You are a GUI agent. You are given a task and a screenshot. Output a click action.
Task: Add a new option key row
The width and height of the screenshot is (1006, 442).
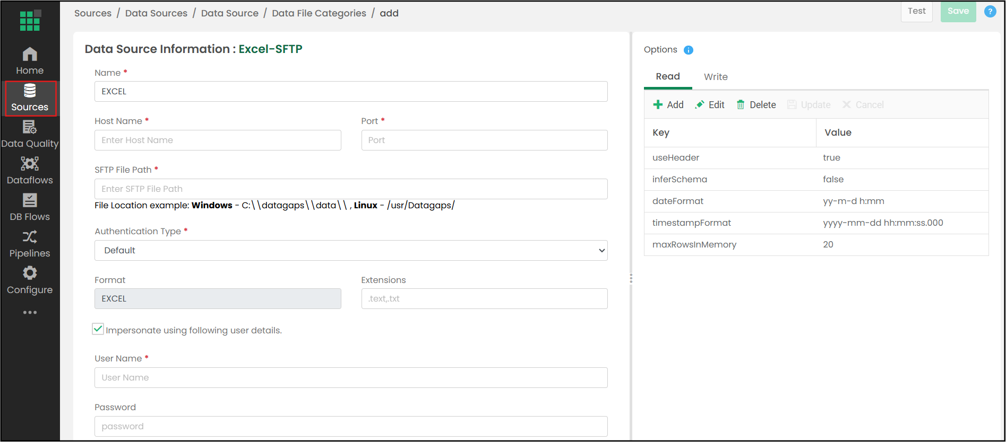668,105
